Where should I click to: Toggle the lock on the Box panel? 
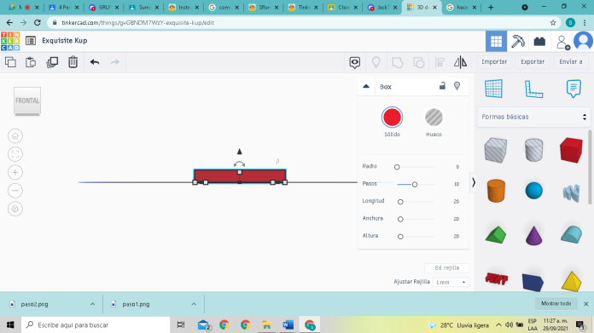point(442,86)
